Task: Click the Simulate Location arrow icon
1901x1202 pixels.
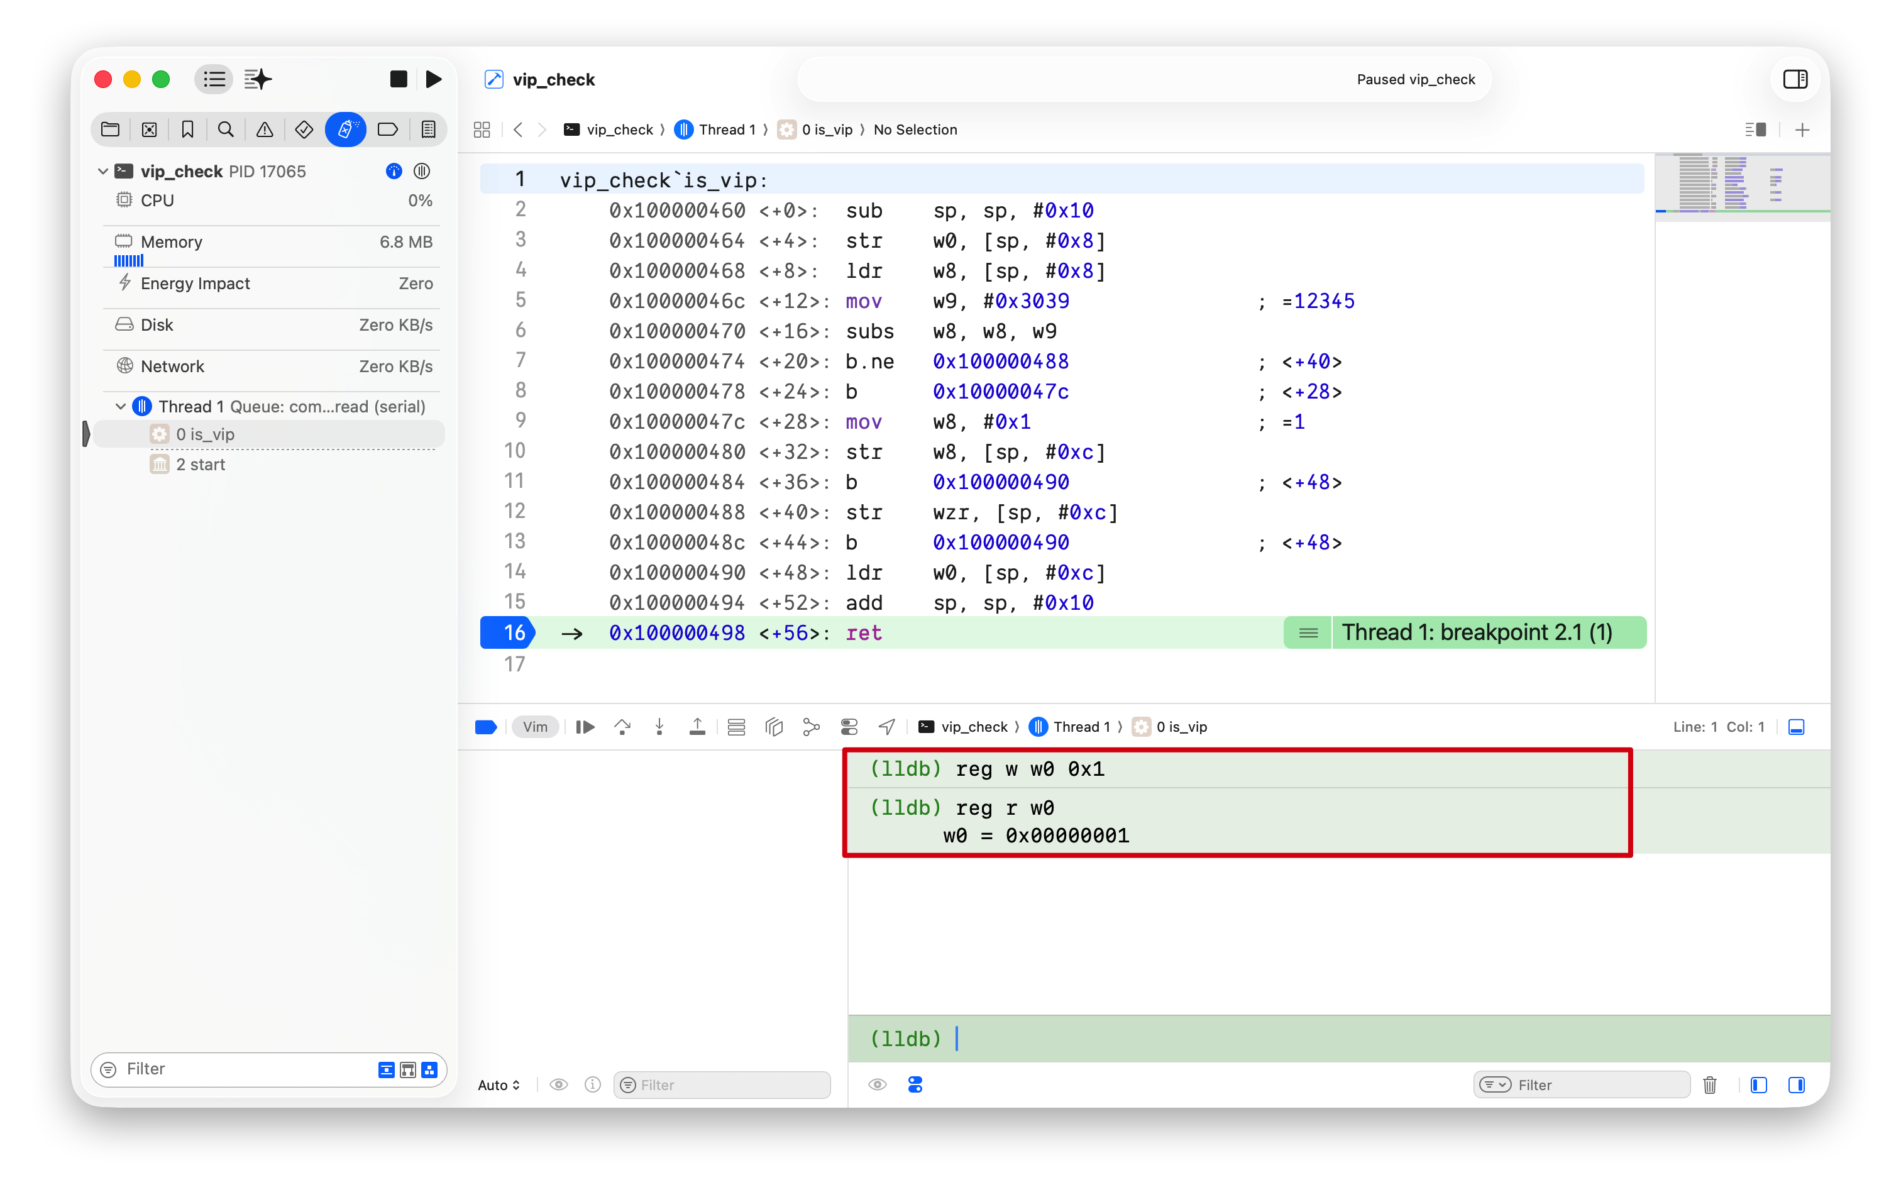Action: point(886,727)
